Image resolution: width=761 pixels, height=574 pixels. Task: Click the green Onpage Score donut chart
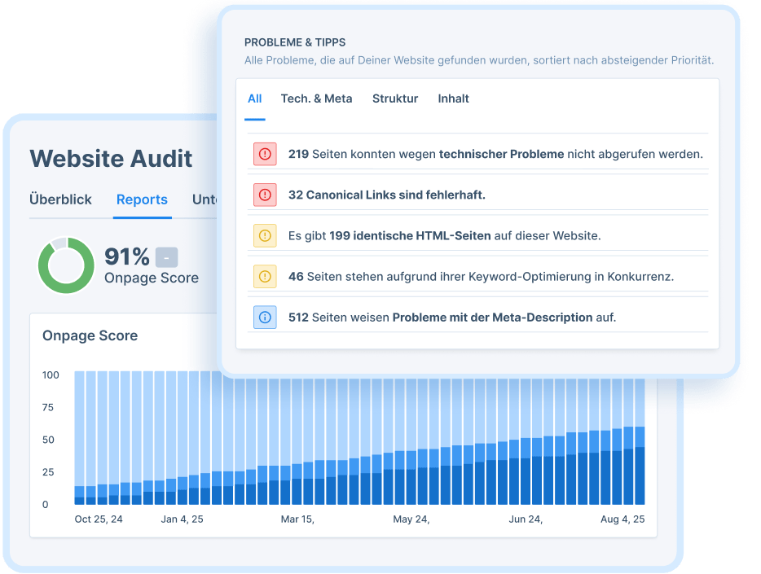point(67,265)
